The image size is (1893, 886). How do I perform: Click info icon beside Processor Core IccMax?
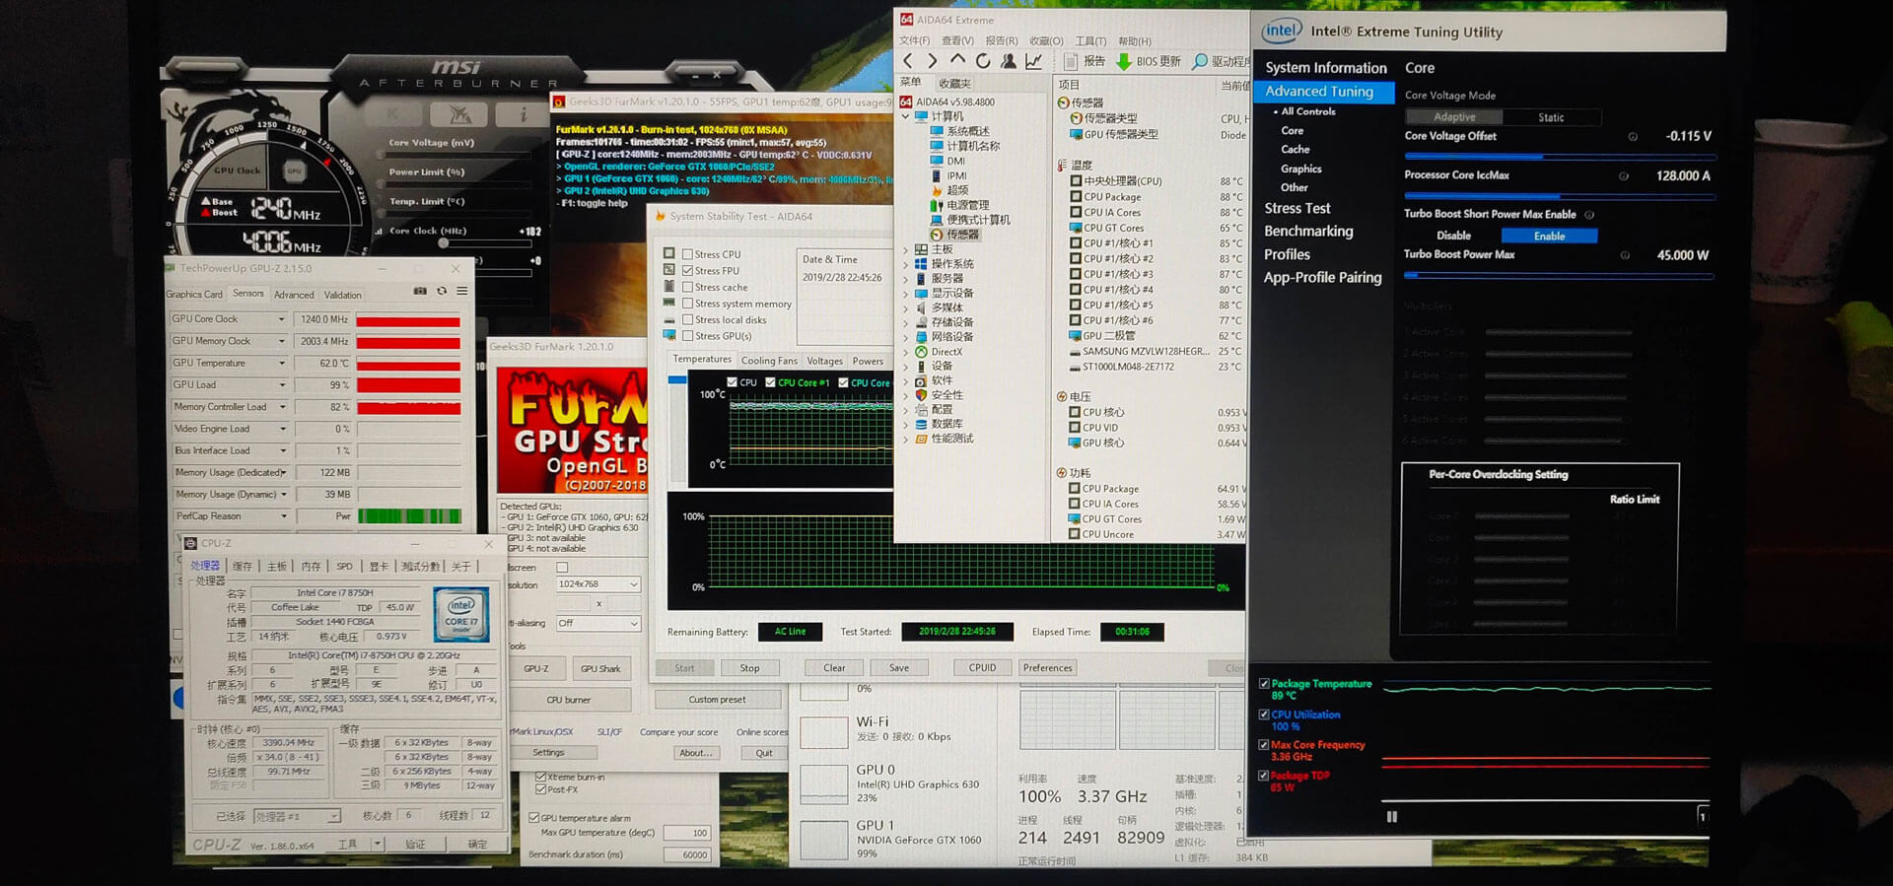coord(1623,176)
